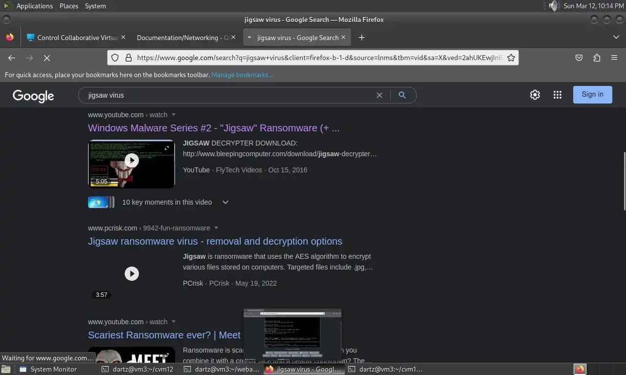Open options arrow beside pcrisk.com result
This screenshot has height=375, width=626.
(216, 228)
